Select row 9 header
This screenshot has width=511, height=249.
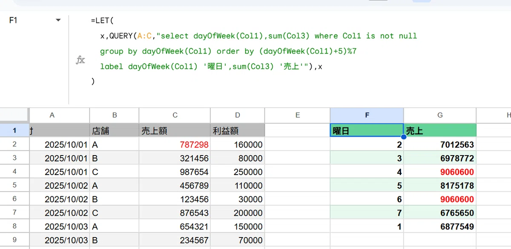[x=14, y=240]
